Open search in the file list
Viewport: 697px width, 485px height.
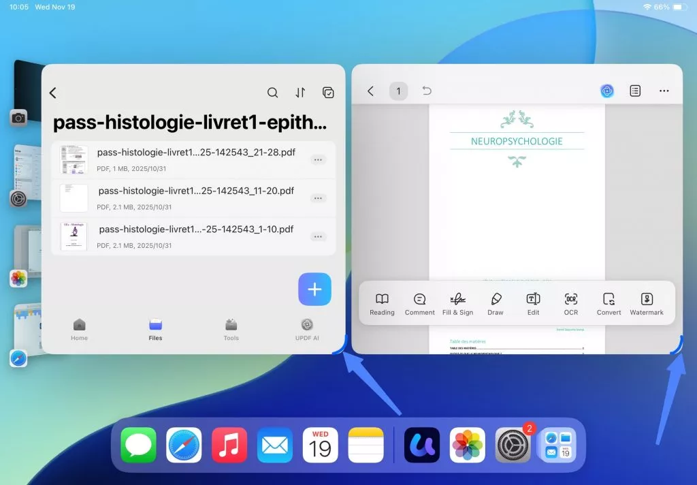coord(272,93)
